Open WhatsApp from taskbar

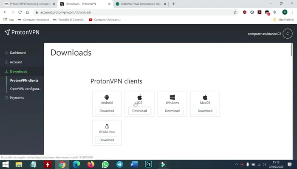click(105, 164)
